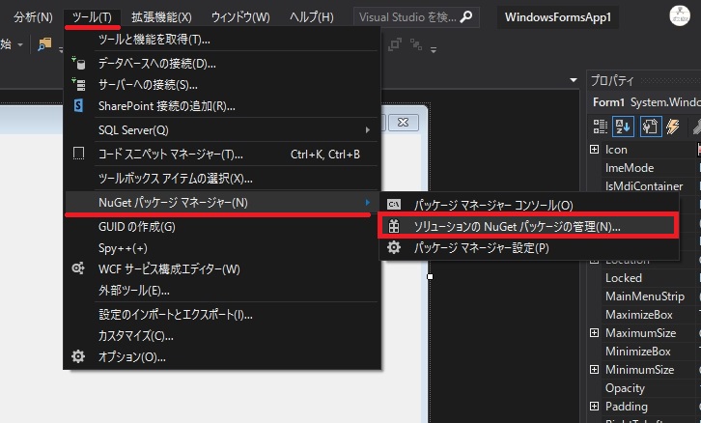
Task: Open the ウィンドウ(W) menu
Action: (x=240, y=17)
